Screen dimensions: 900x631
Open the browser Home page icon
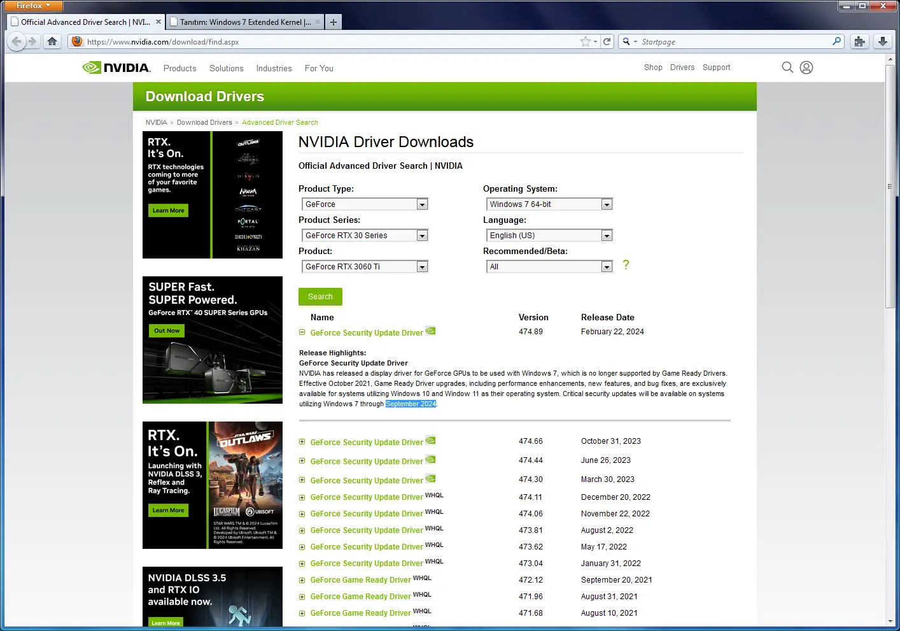point(52,41)
